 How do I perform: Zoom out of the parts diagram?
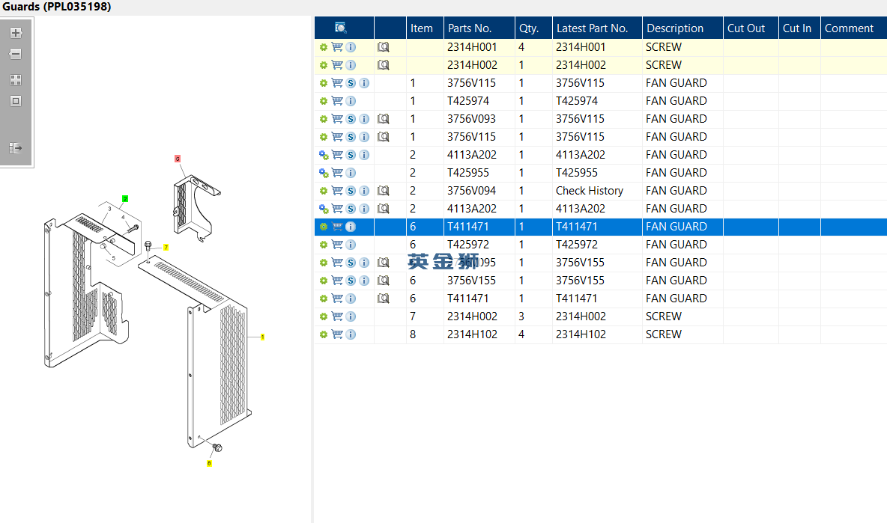point(16,54)
